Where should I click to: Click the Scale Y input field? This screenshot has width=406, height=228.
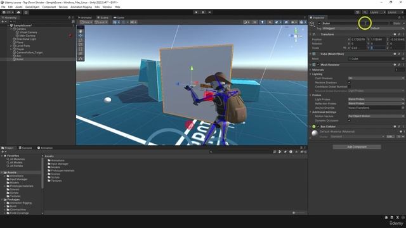tap(378, 48)
